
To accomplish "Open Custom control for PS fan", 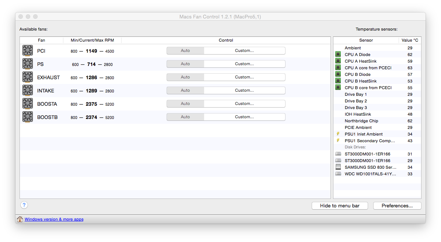I will coord(244,64).
